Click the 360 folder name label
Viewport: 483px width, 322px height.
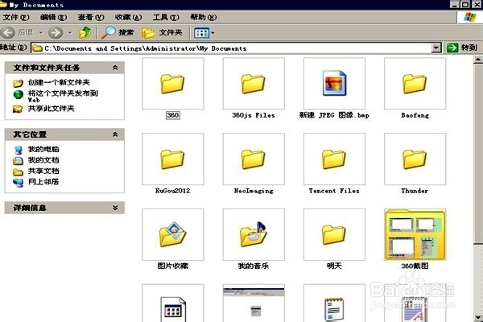point(172,115)
